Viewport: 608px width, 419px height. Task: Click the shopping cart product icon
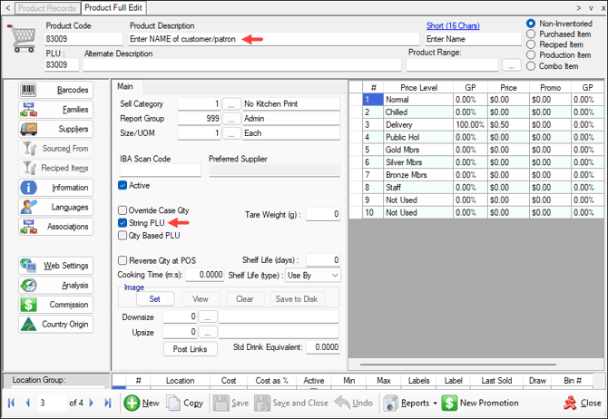click(22, 38)
